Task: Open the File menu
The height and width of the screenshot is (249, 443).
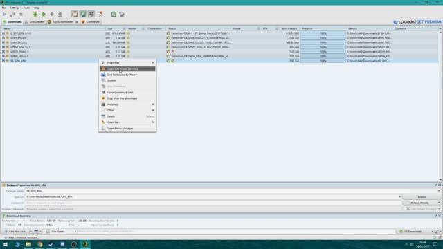Action: tap(3, 8)
